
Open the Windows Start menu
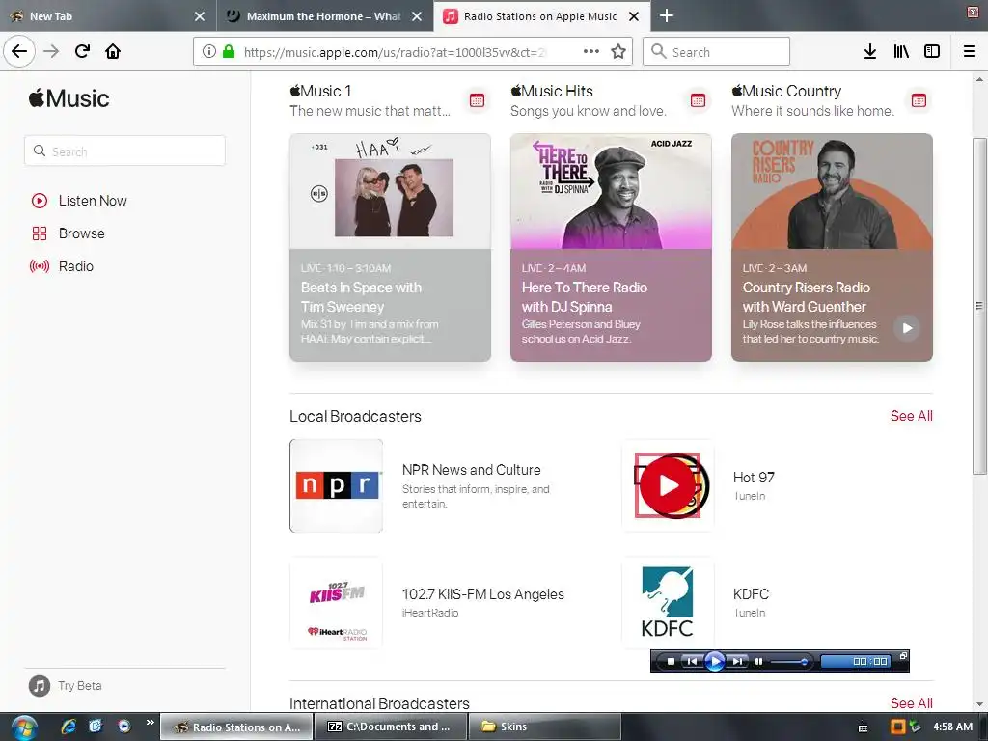tap(24, 727)
